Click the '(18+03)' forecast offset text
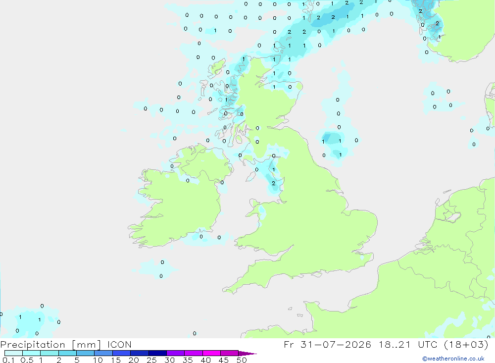The image size is (495, 363). coord(466,344)
